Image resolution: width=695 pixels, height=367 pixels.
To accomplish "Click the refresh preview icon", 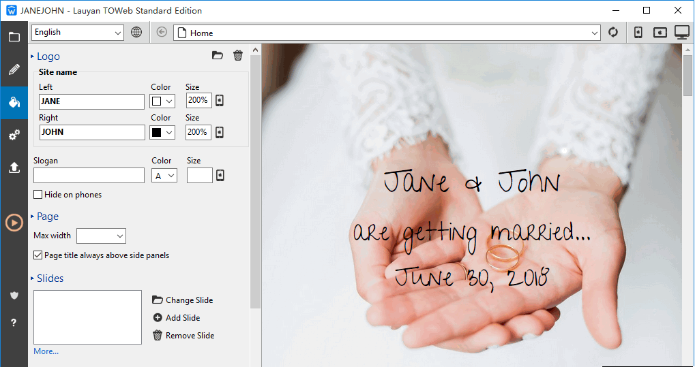I will (x=613, y=32).
